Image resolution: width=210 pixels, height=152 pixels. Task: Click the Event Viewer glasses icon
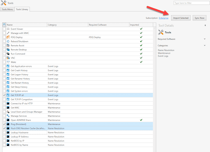pyautogui.click(x=8, y=29)
